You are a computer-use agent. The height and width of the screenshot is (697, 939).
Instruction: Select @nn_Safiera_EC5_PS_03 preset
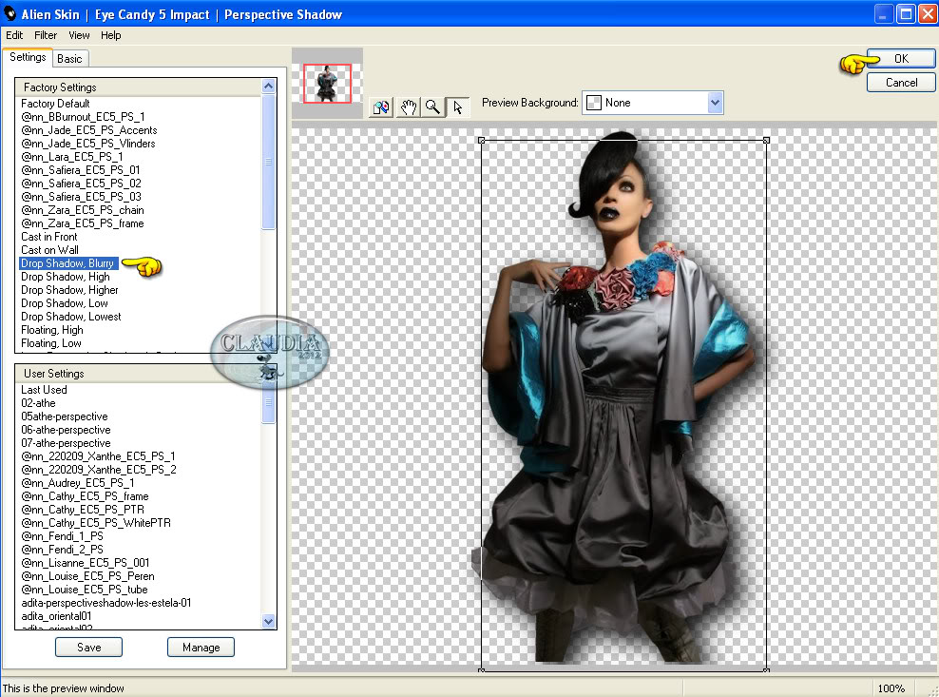[x=81, y=197]
